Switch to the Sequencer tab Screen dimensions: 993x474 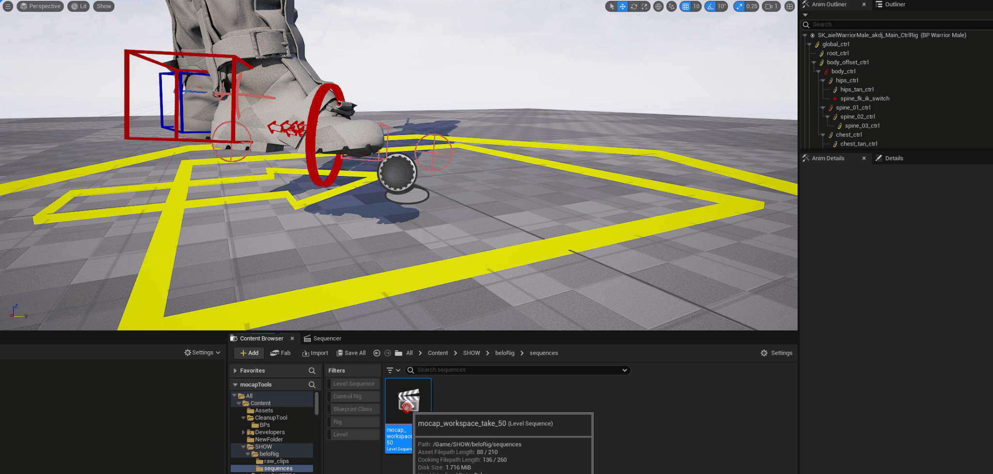322,338
